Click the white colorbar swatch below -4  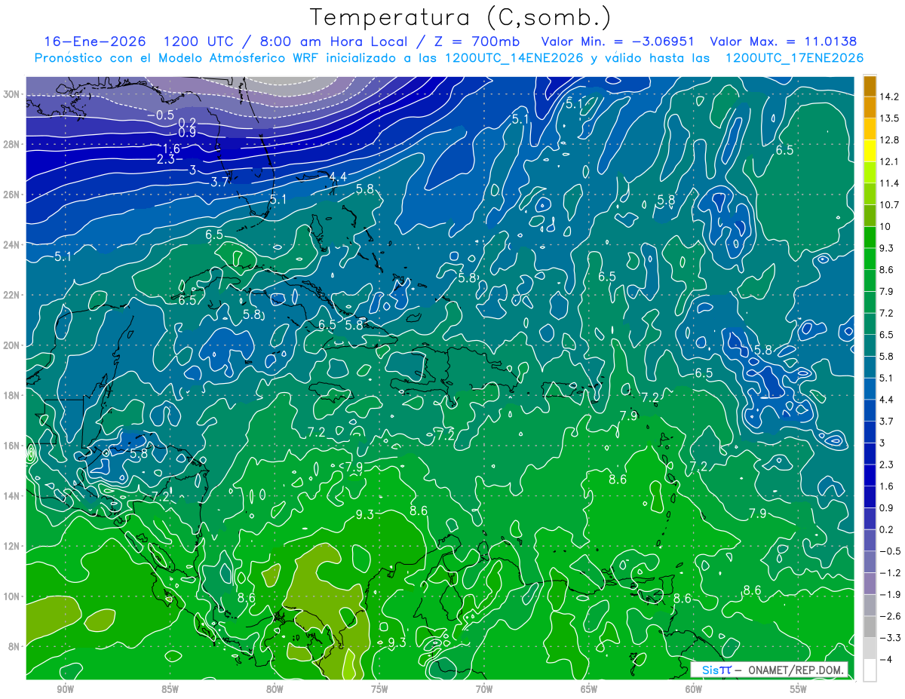870,670
